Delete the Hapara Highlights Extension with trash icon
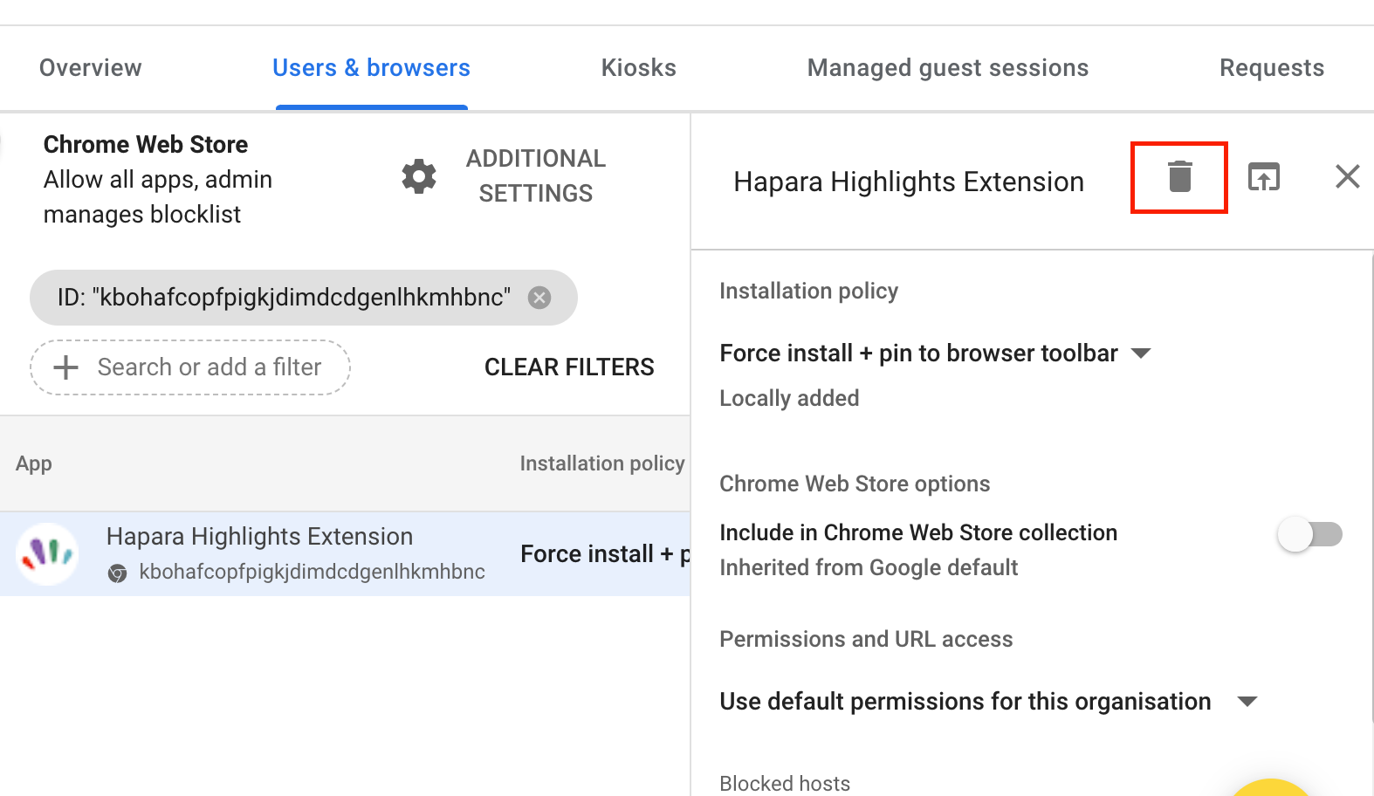 coord(1179,177)
